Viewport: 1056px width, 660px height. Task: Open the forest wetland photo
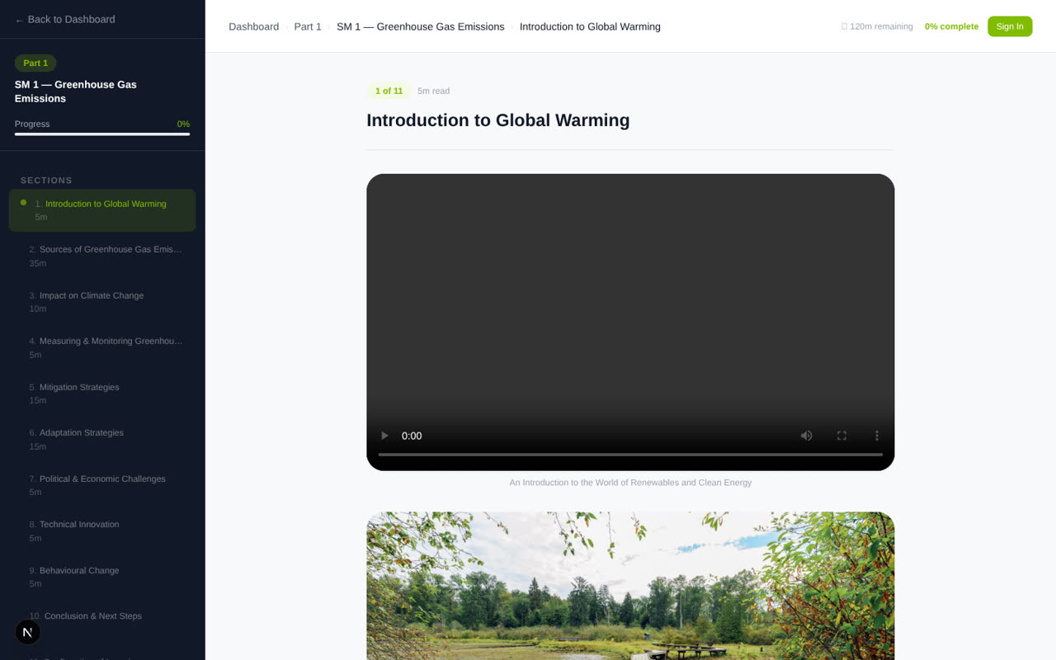[630, 586]
